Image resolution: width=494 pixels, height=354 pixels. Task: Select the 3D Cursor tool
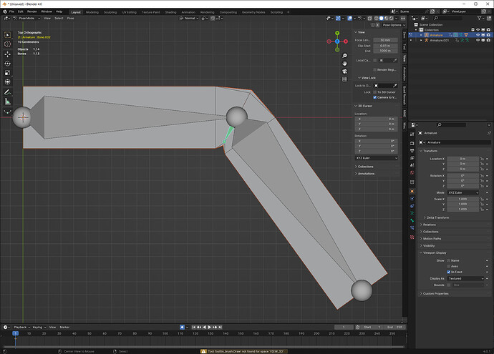[x=8, y=44]
